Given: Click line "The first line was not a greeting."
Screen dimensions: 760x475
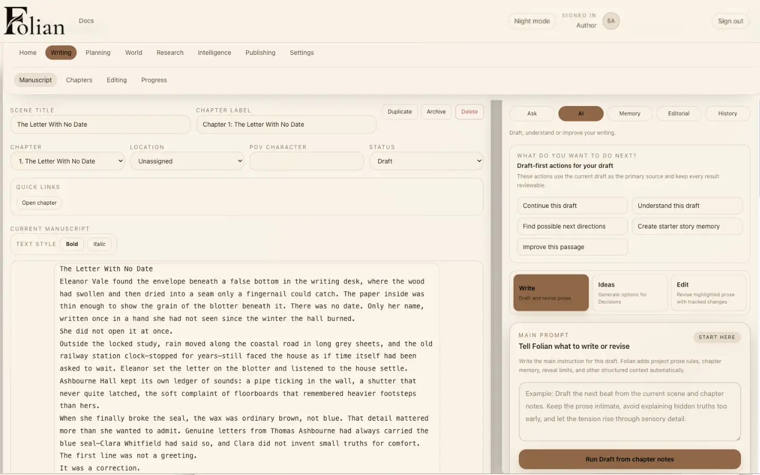Looking at the screenshot, I should (128, 455).
